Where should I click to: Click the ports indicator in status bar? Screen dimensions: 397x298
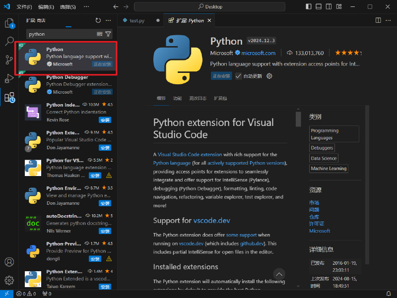point(47,294)
